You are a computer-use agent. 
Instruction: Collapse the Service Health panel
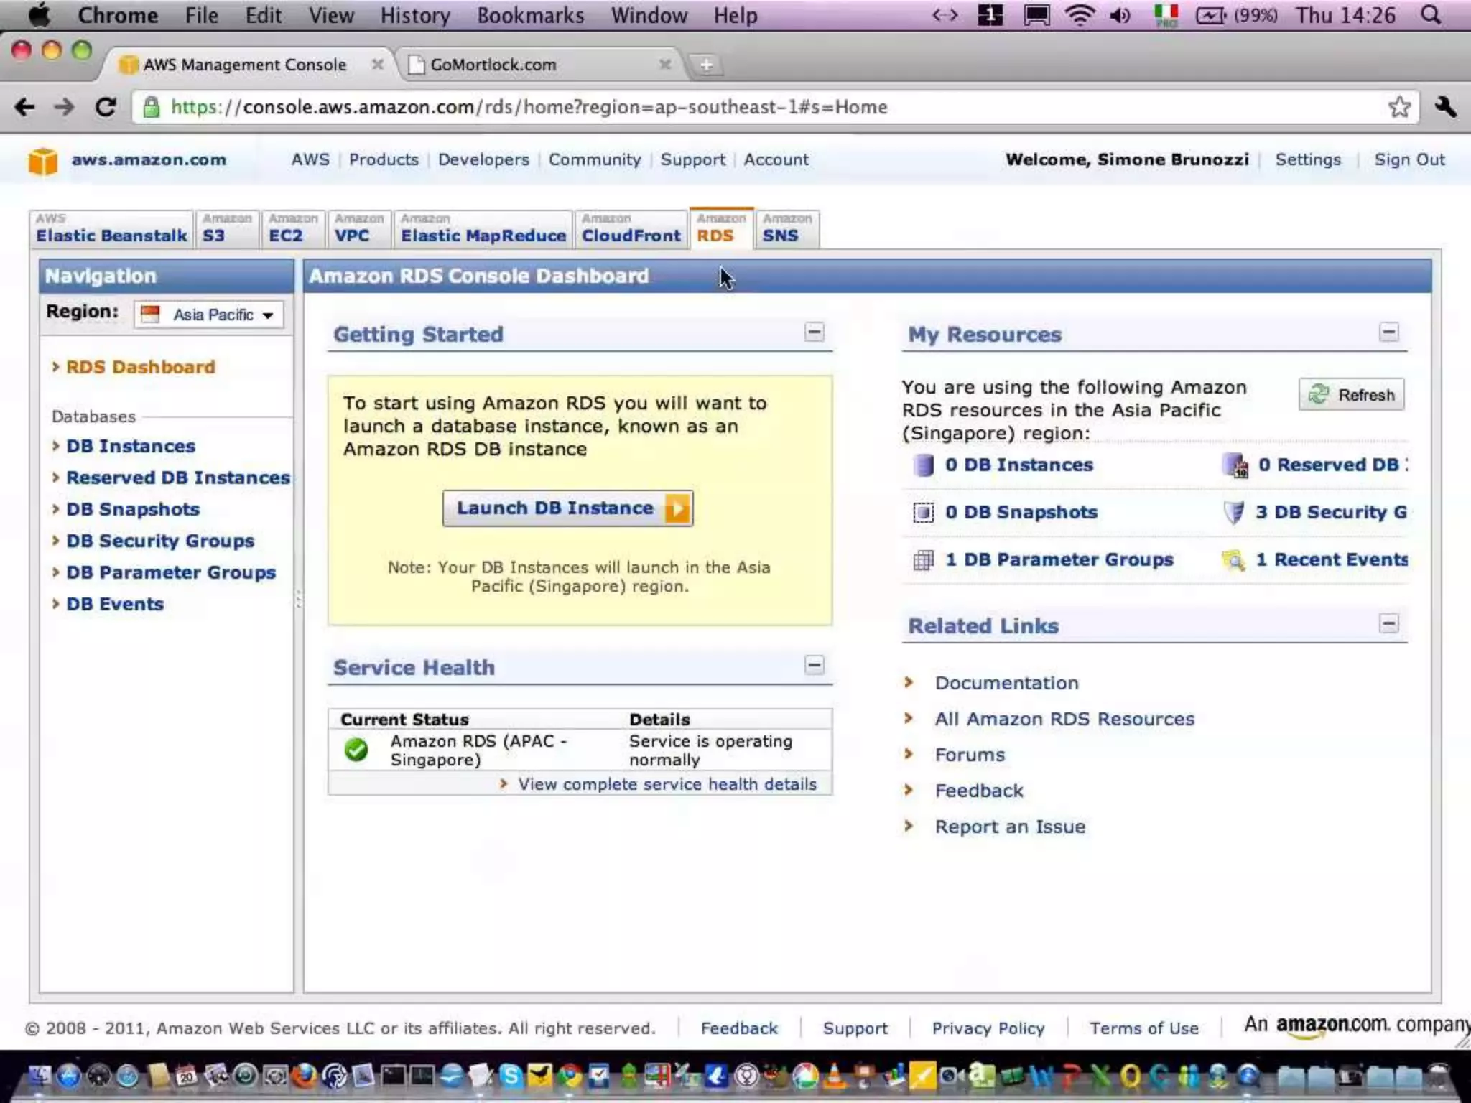pyautogui.click(x=814, y=665)
